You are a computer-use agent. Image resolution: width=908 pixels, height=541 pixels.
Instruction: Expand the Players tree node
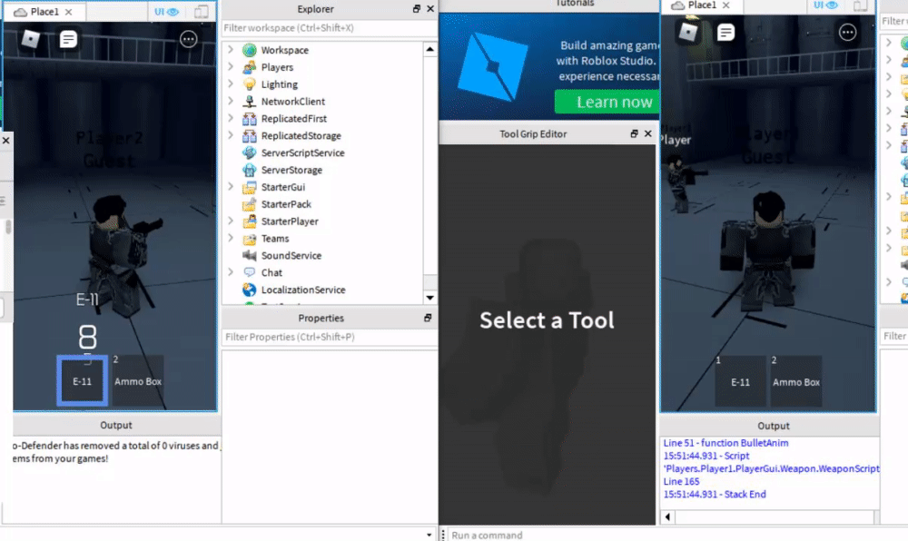click(231, 66)
